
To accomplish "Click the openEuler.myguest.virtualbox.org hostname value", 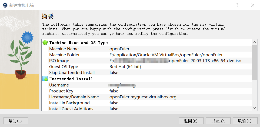I will [143, 97].
